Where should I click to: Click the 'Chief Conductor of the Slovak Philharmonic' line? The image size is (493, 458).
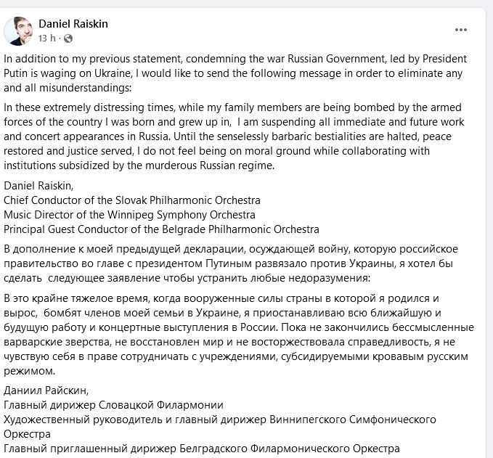tap(132, 200)
